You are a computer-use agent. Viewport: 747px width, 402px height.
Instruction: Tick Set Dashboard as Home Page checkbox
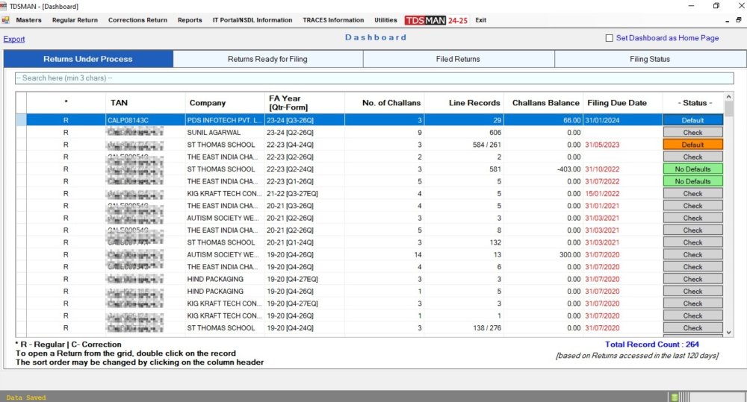pos(610,38)
